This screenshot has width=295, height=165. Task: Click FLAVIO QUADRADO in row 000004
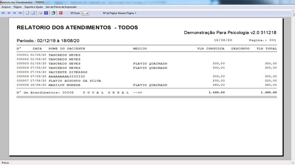point(150,68)
